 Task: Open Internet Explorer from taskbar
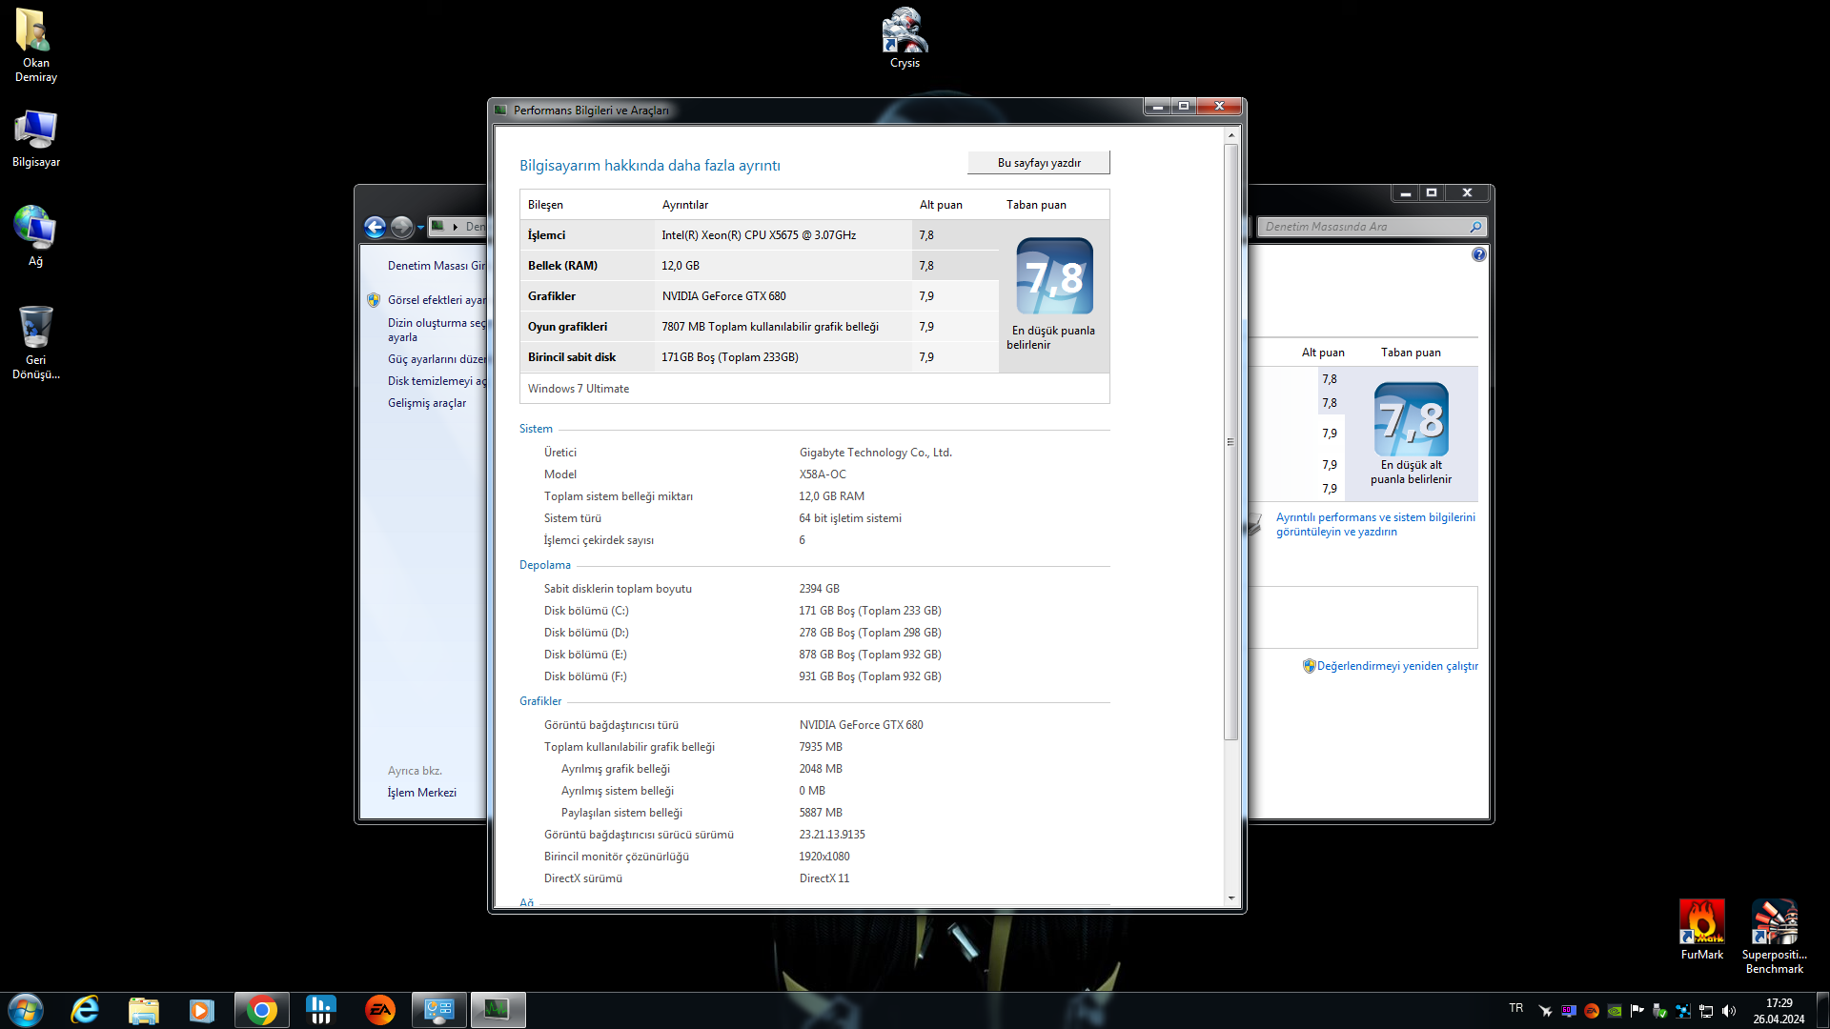86,1010
